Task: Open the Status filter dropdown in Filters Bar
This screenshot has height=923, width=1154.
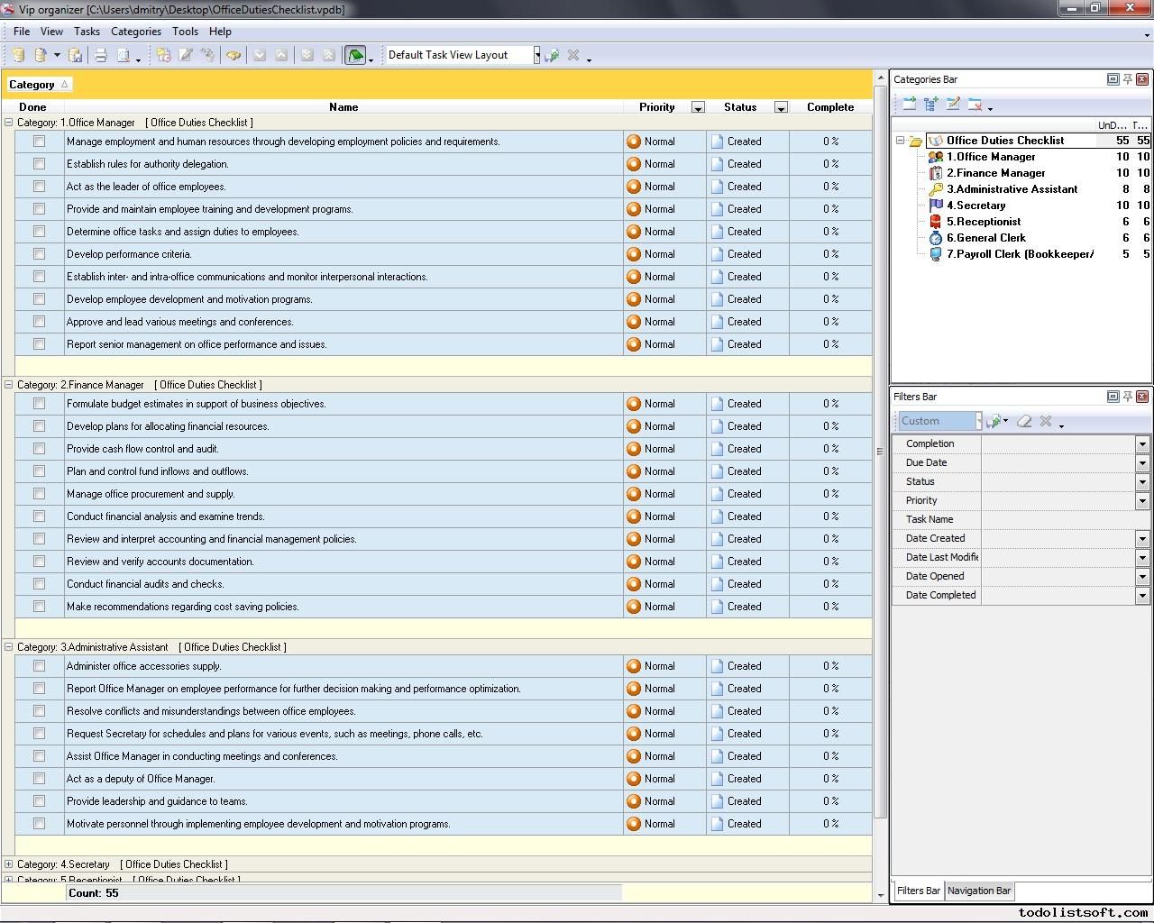Action: click(x=1142, y=481)
